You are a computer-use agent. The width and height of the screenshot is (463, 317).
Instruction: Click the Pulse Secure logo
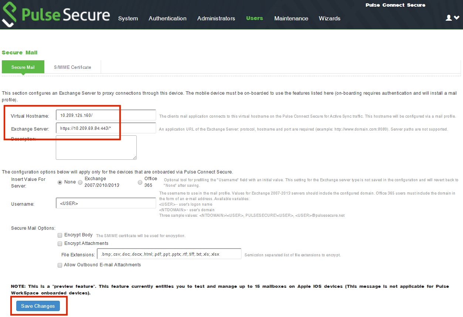pos(56,15)
